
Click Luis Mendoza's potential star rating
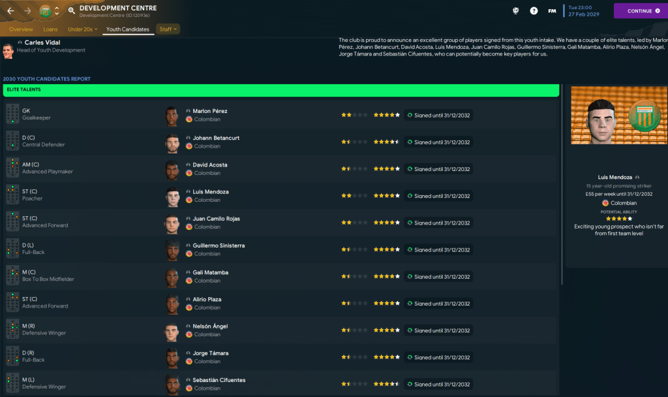[386, 196]
